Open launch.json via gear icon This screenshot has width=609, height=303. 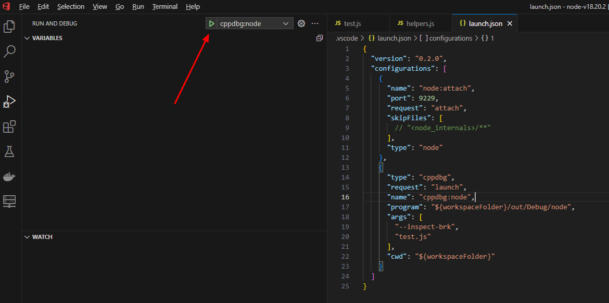click(x=301, y=23)
